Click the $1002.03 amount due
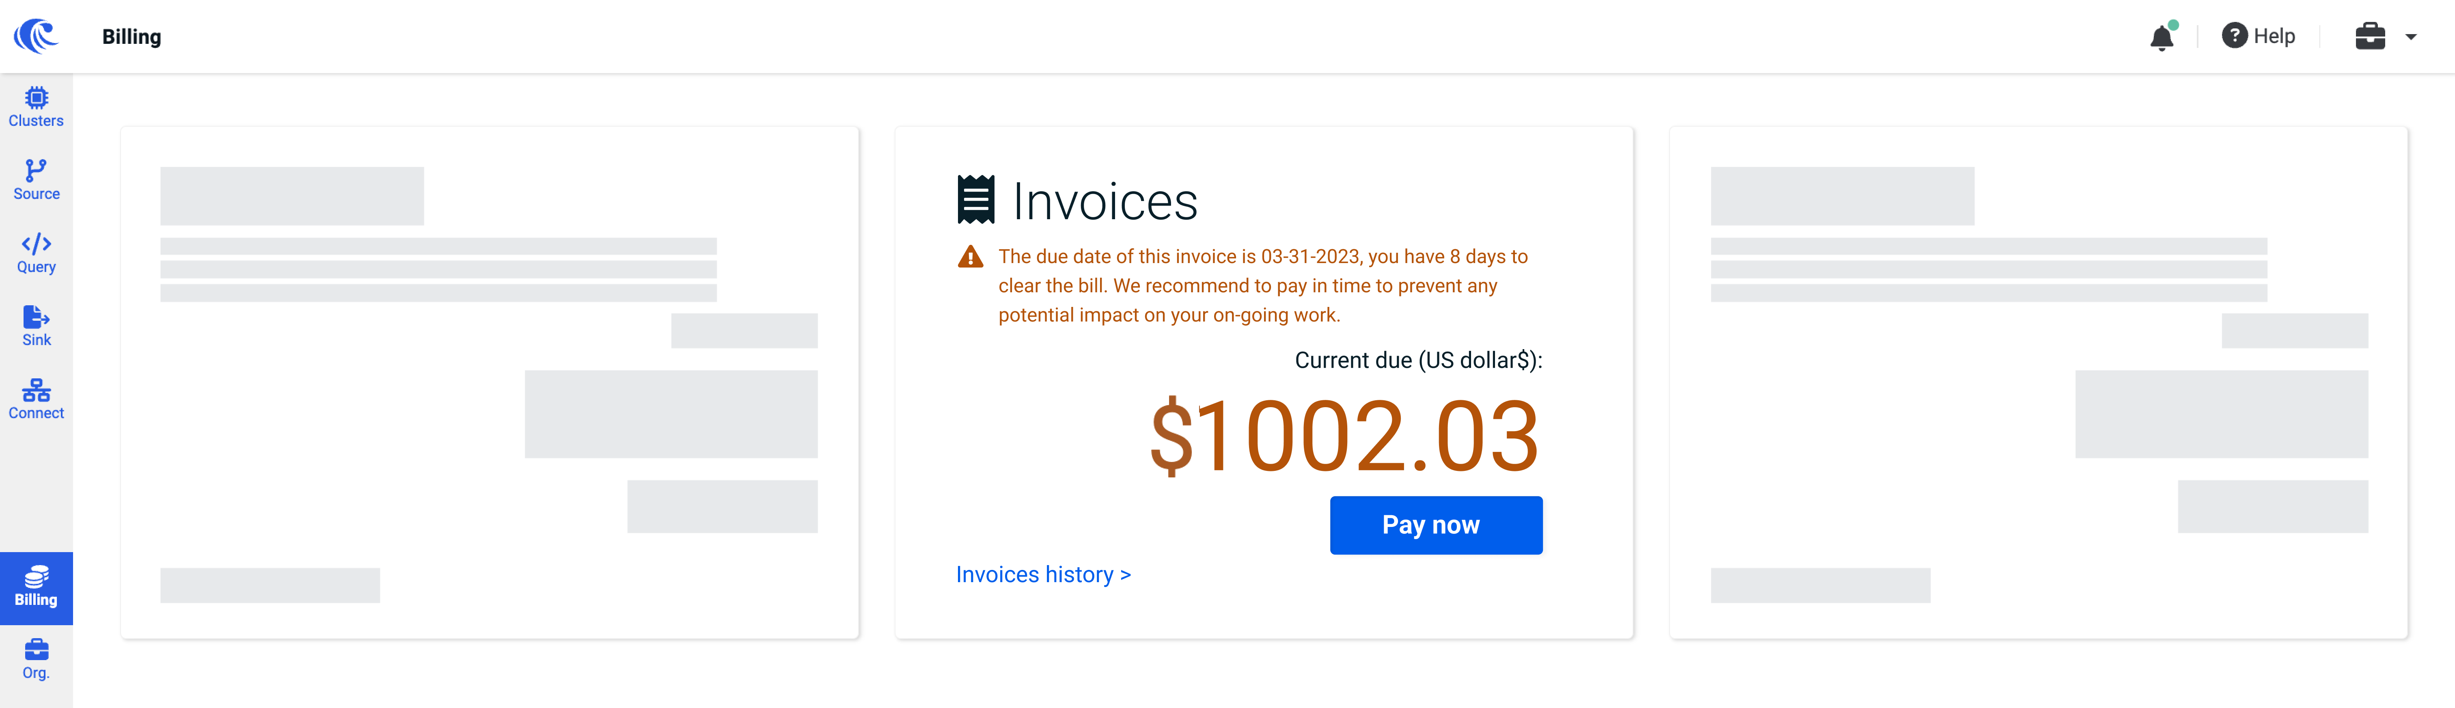This screenshot has height=708, width=2455. tap(1345, 436)
